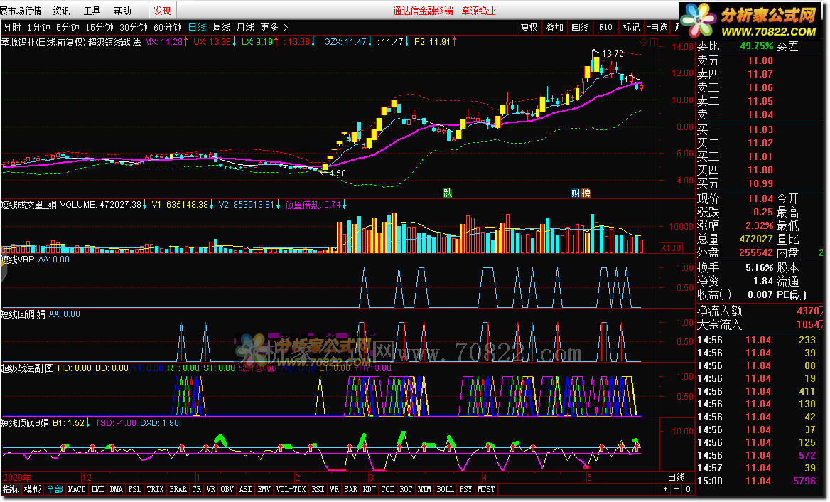Select the VOL-TDX indicator tab
This screenshot has height=502, width=830.
point(291,489)
